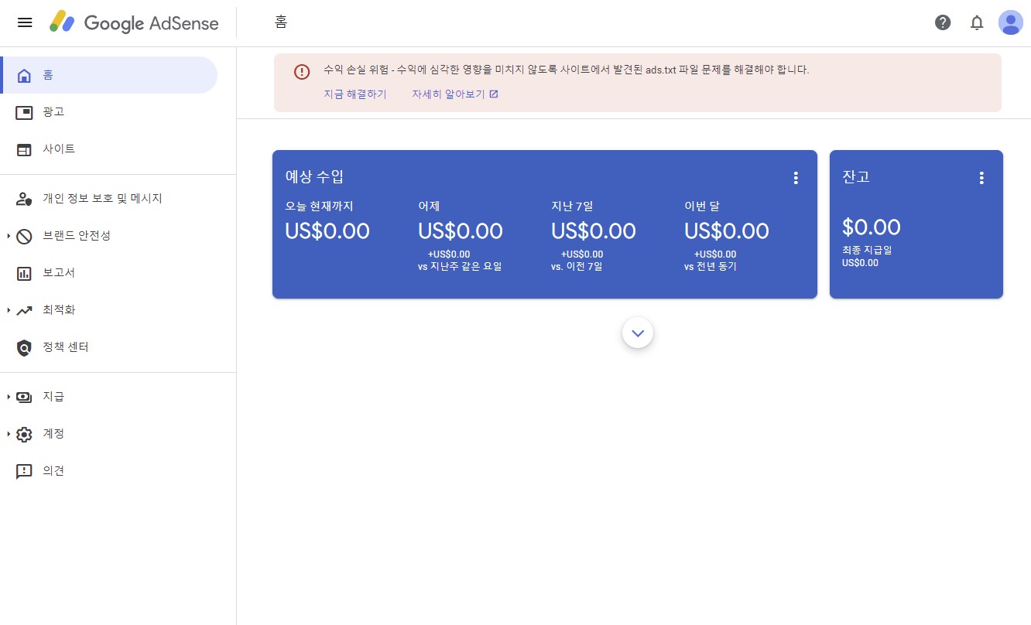Open the hamburger main menu
The width and height of the screenshot is (1031, 625).
(25, 22)
